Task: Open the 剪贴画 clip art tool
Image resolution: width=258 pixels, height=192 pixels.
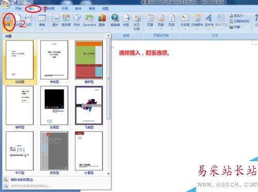Action: tap(66, 21)
